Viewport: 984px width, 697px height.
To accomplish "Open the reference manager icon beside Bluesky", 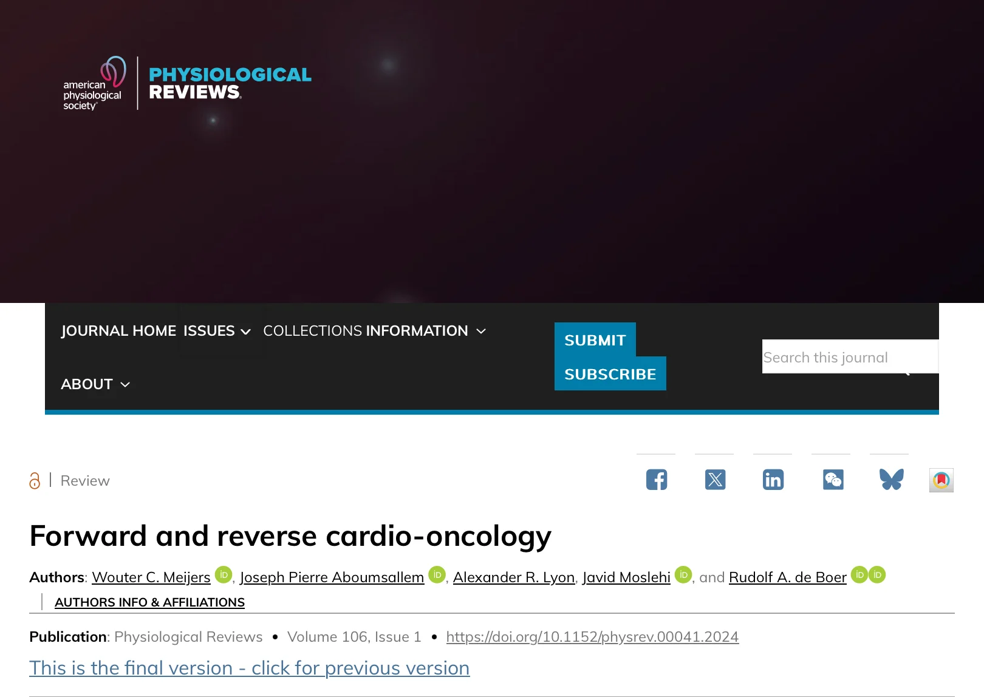I will click(940, 480).
